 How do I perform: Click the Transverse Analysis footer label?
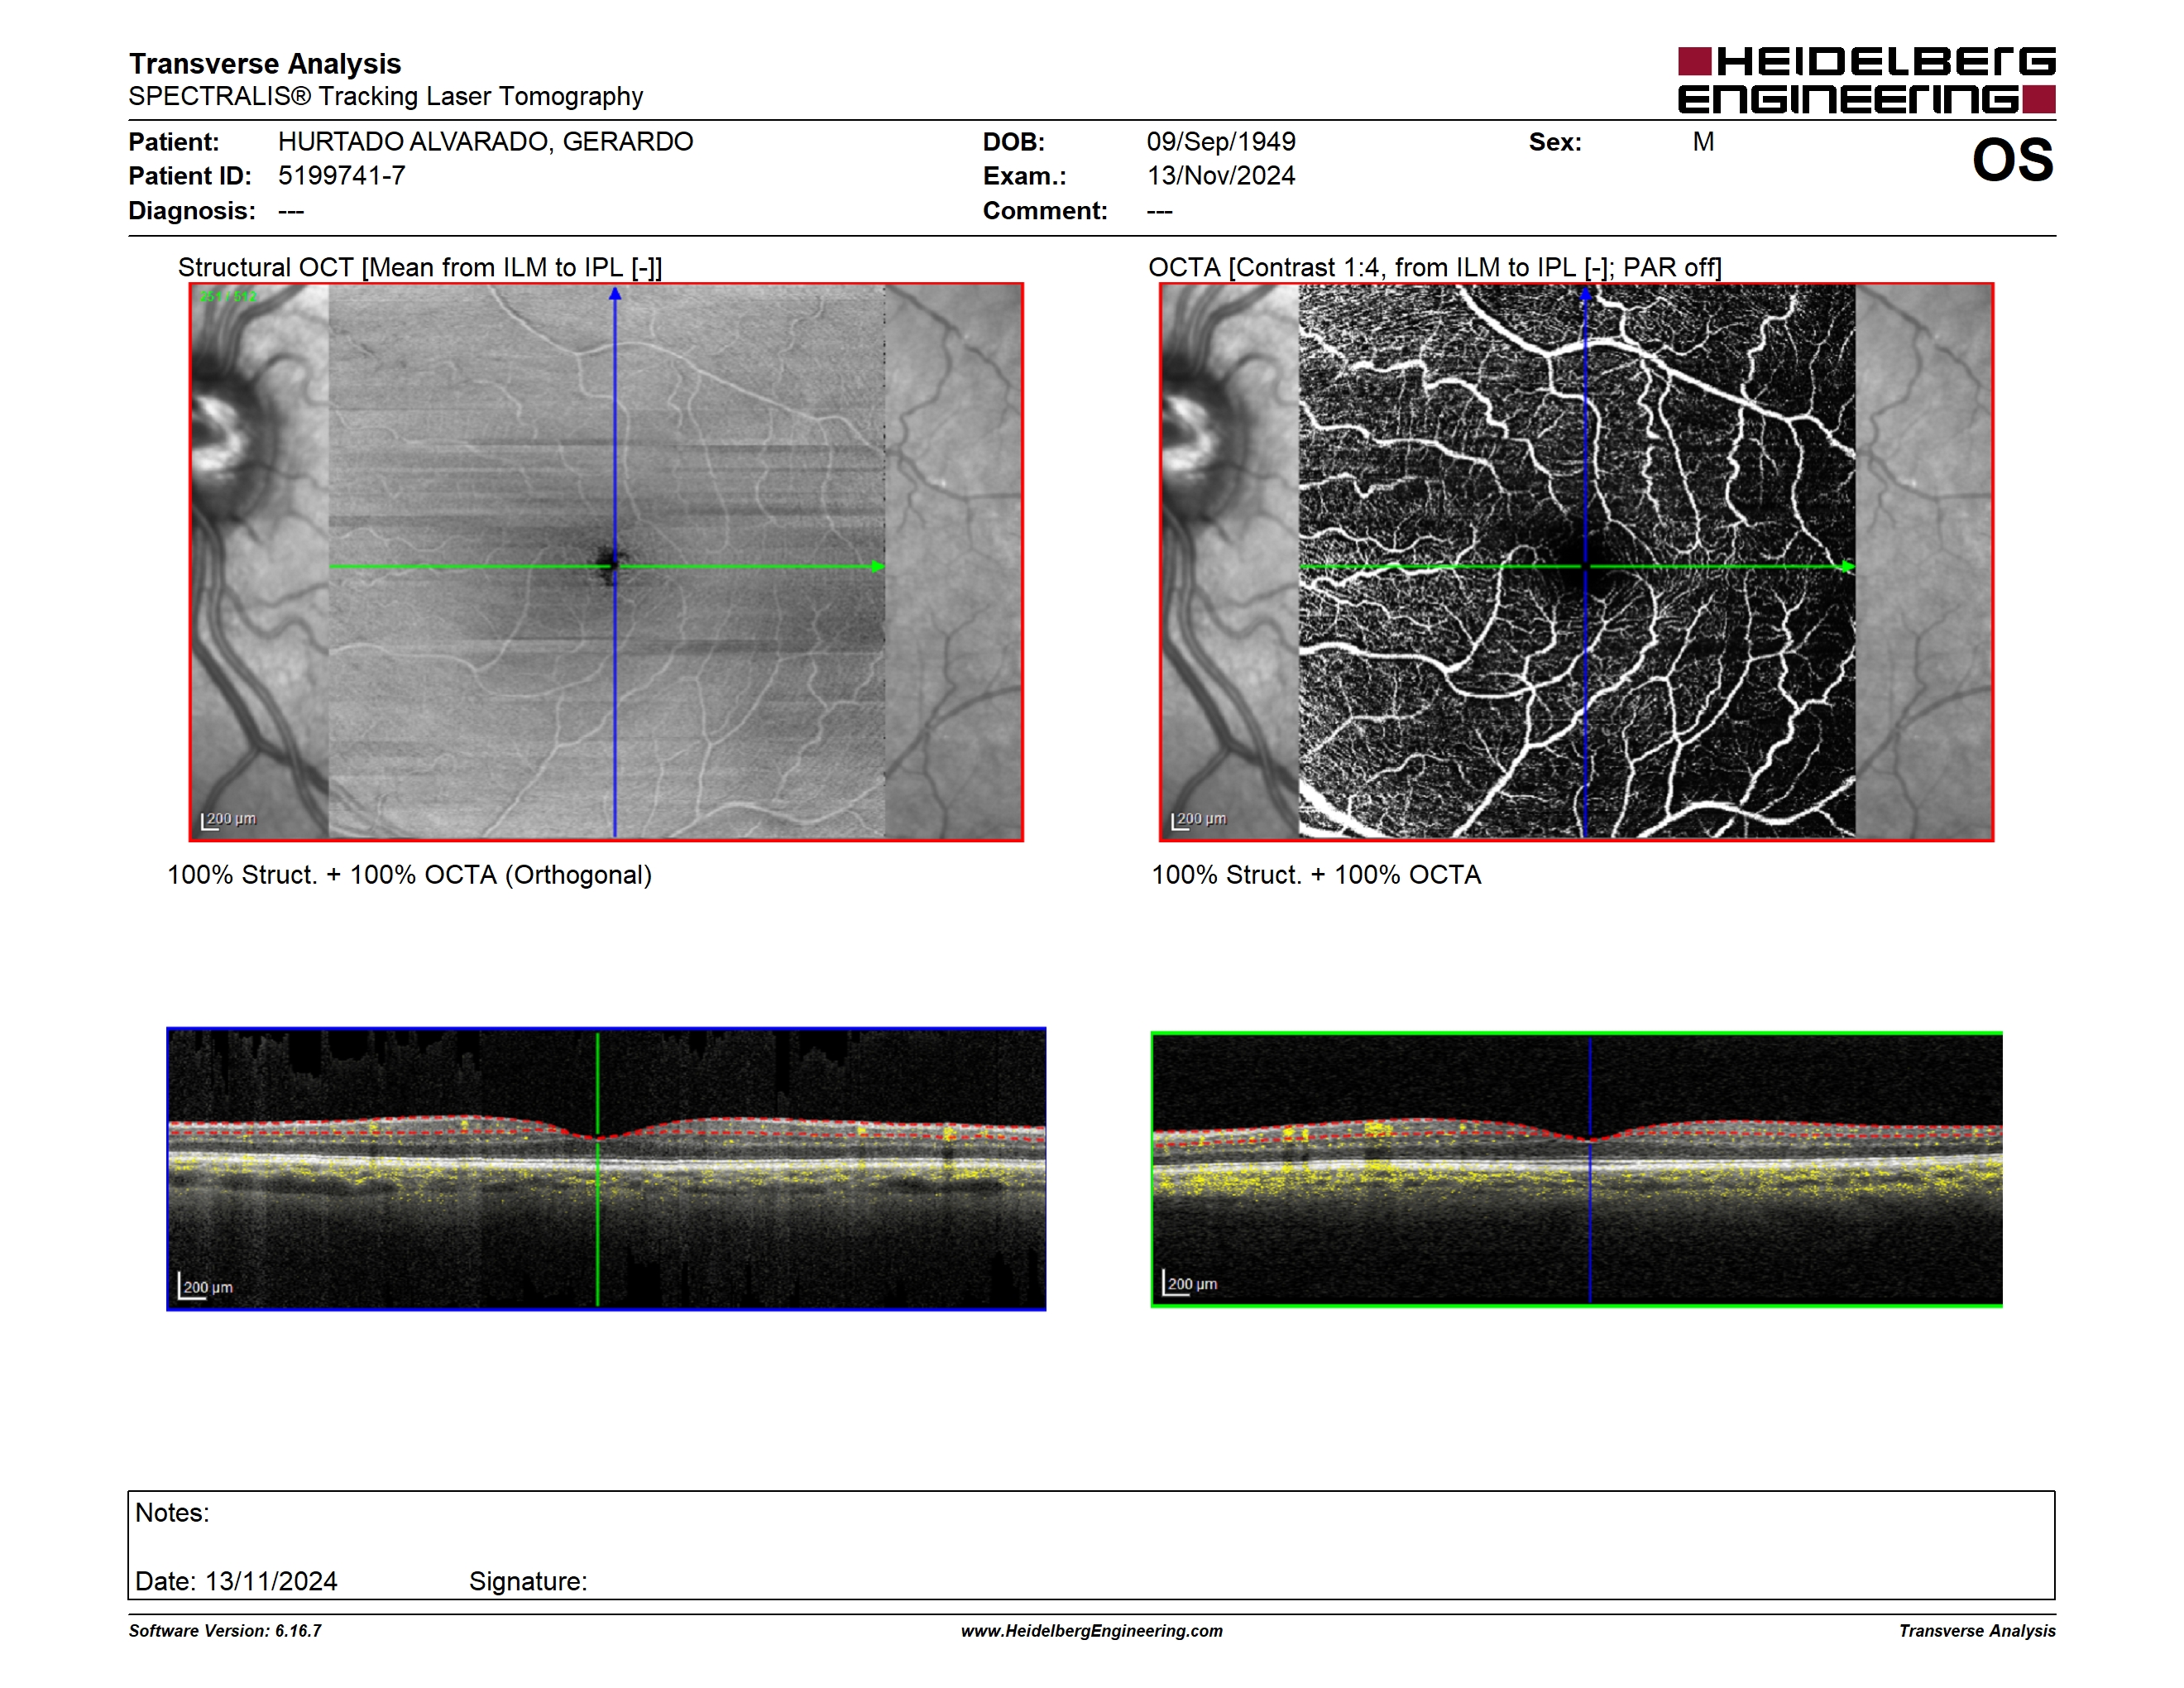pos(1977,1631)
